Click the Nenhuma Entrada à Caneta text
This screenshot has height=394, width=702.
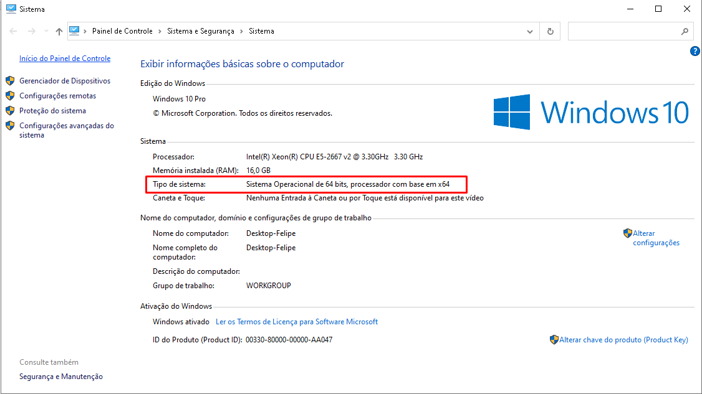pyautogui.click(x=365, y=198)
